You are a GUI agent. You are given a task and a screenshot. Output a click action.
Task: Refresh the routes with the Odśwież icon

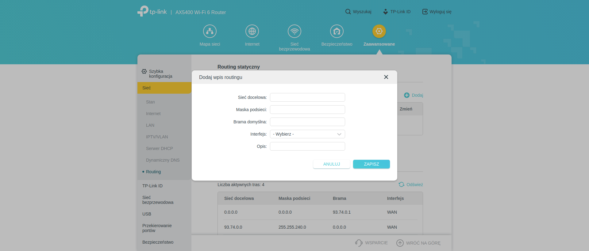point(401,185)
